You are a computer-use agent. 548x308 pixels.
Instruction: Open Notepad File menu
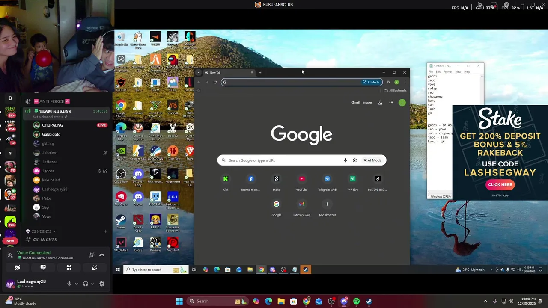pyautogui.click(x=431, y=72)
